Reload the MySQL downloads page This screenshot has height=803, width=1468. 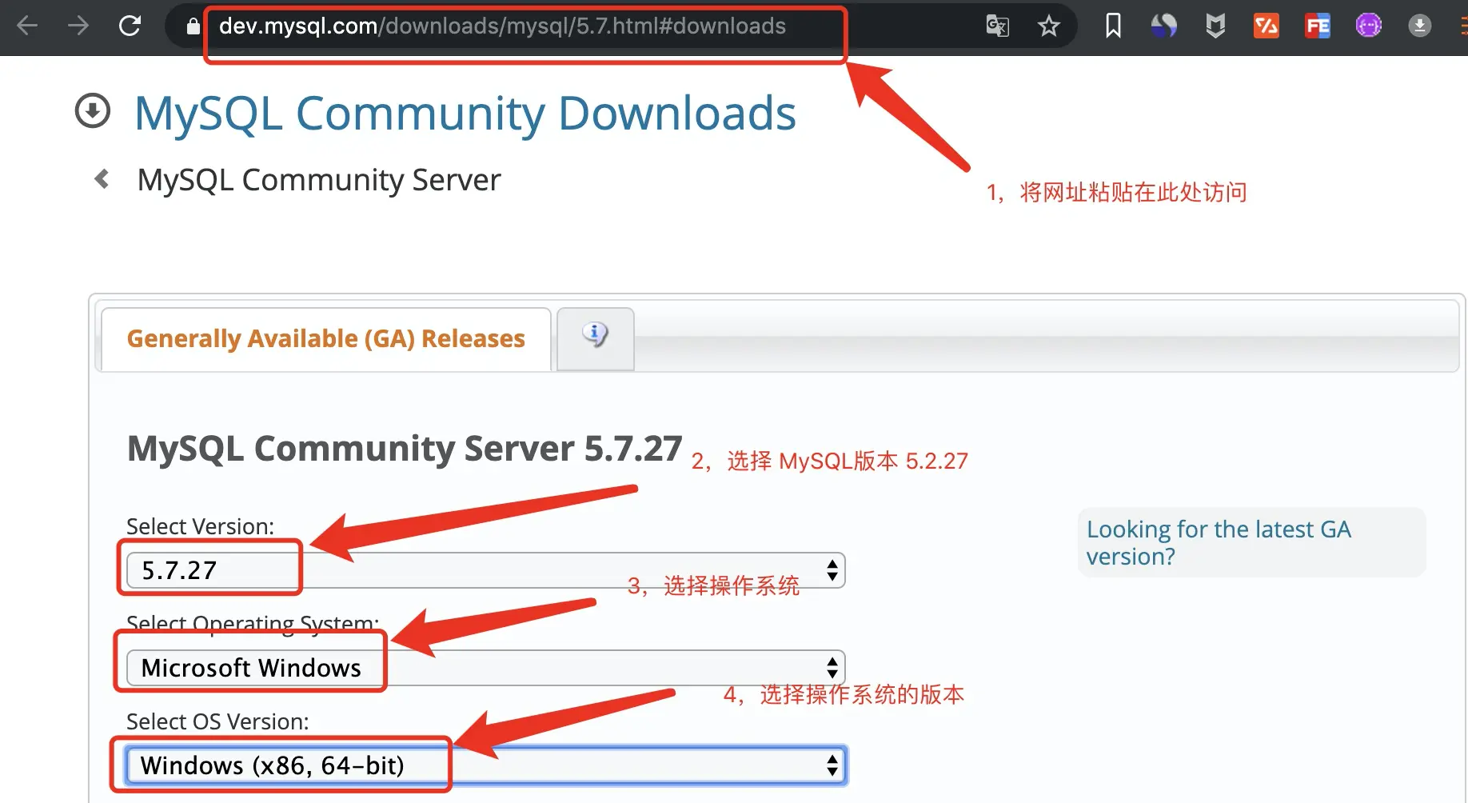[130, 26]
